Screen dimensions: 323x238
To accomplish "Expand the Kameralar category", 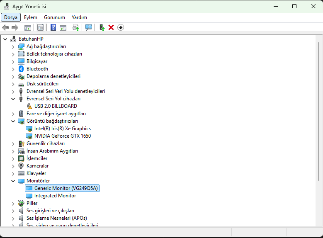I will click(x=13, y=166).
